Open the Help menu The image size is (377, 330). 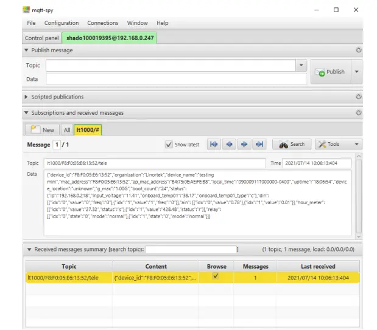(x=162, y=23)
